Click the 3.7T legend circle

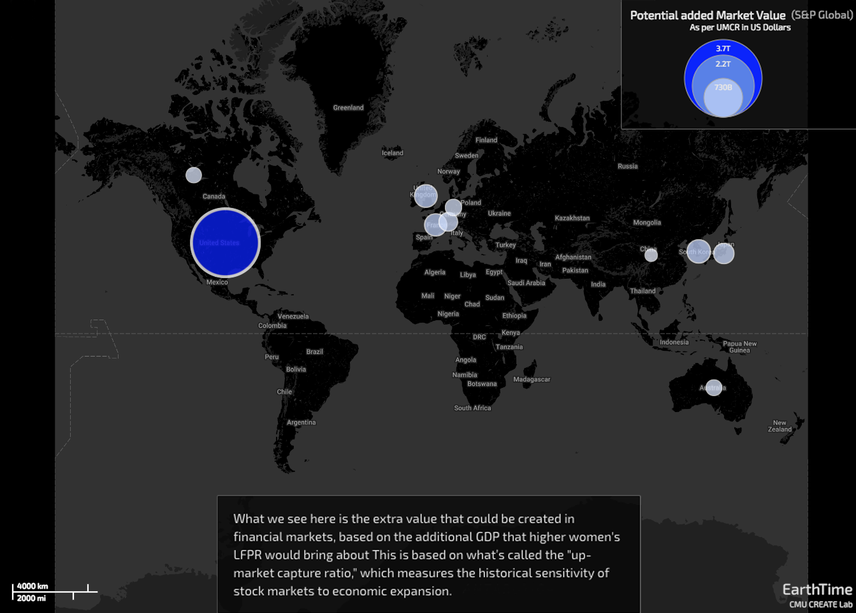(x=723, y=48)
